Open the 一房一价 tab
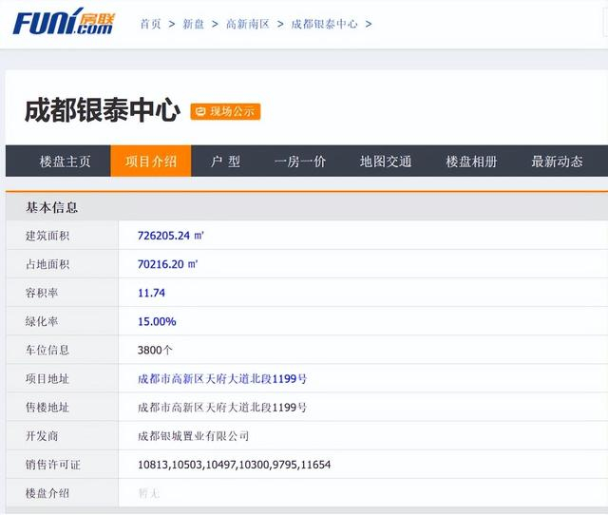 pos(300,161)
